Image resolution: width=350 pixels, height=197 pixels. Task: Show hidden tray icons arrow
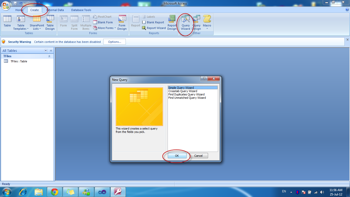click(291, 192)
